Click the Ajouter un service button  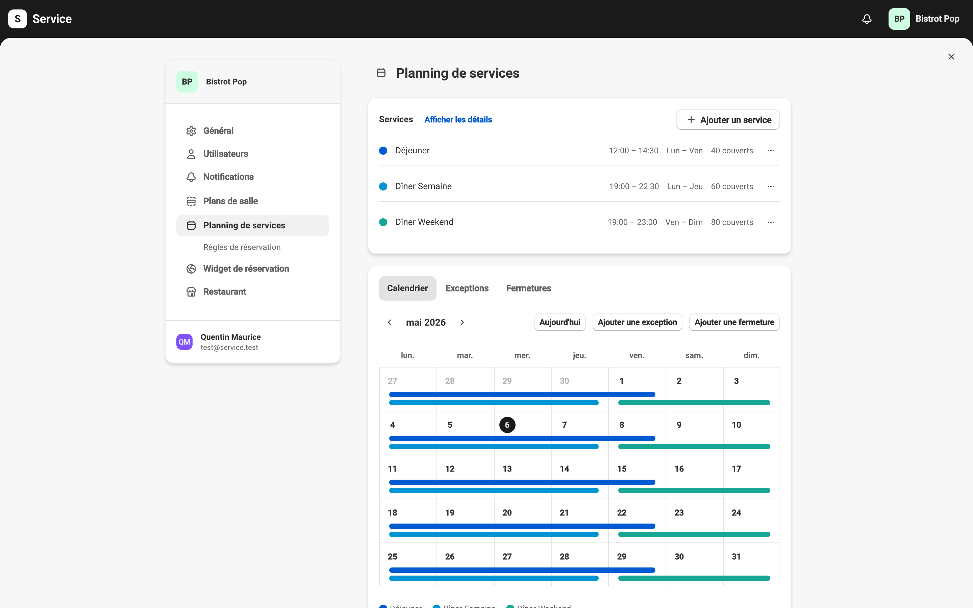coord(728,120)
